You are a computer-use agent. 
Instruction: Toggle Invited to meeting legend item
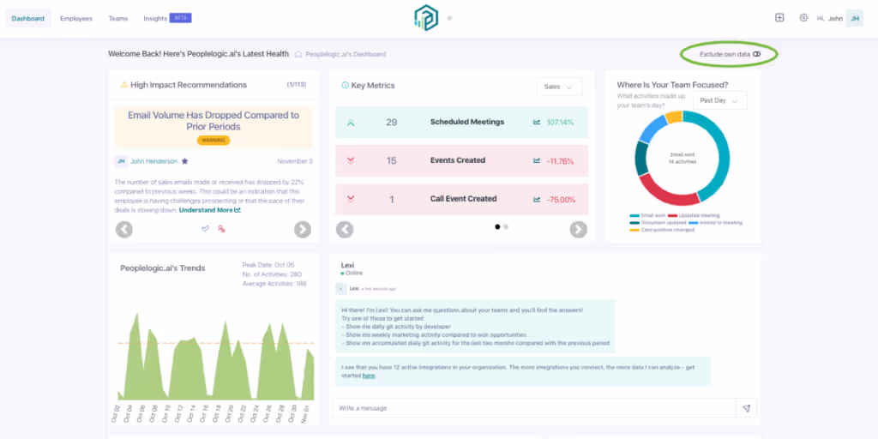(715, 223)
